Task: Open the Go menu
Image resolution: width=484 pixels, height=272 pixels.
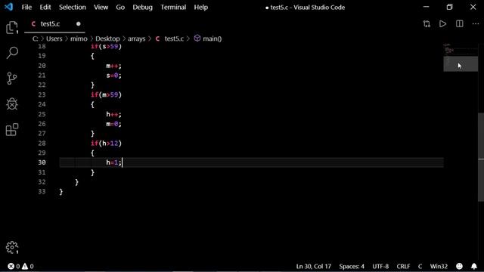Action: coord(120,7)
